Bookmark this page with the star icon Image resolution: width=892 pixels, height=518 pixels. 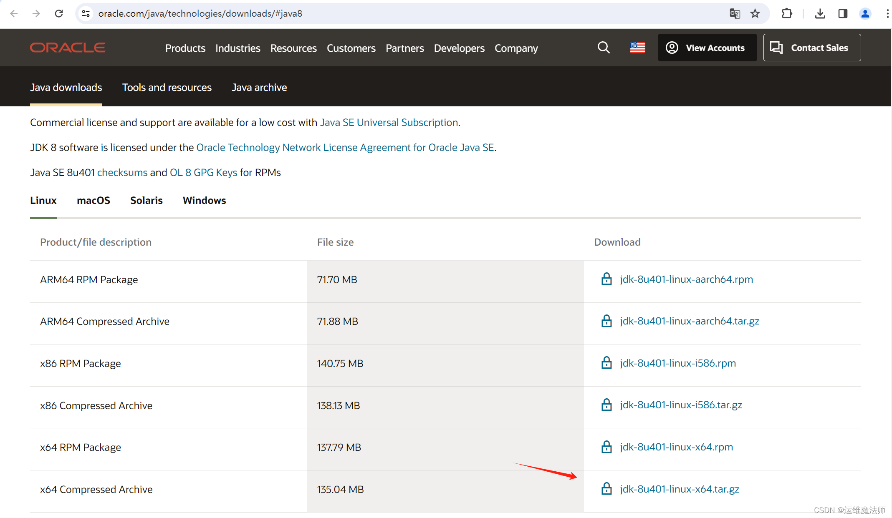pyautogui.click(x=755, y=13)
